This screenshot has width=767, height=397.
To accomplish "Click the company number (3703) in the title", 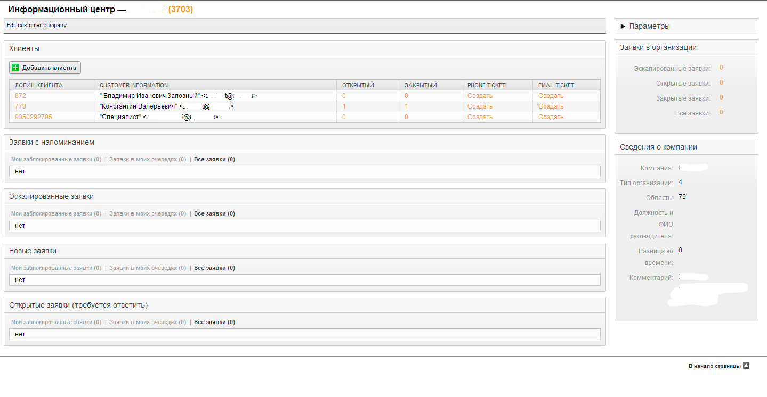I will coord(181,9).
